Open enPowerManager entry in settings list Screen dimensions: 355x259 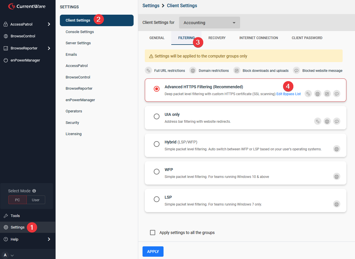[80, 100]
